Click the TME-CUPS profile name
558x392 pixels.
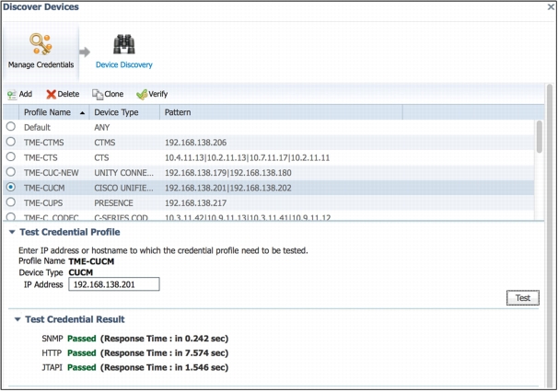pos(43,203)
